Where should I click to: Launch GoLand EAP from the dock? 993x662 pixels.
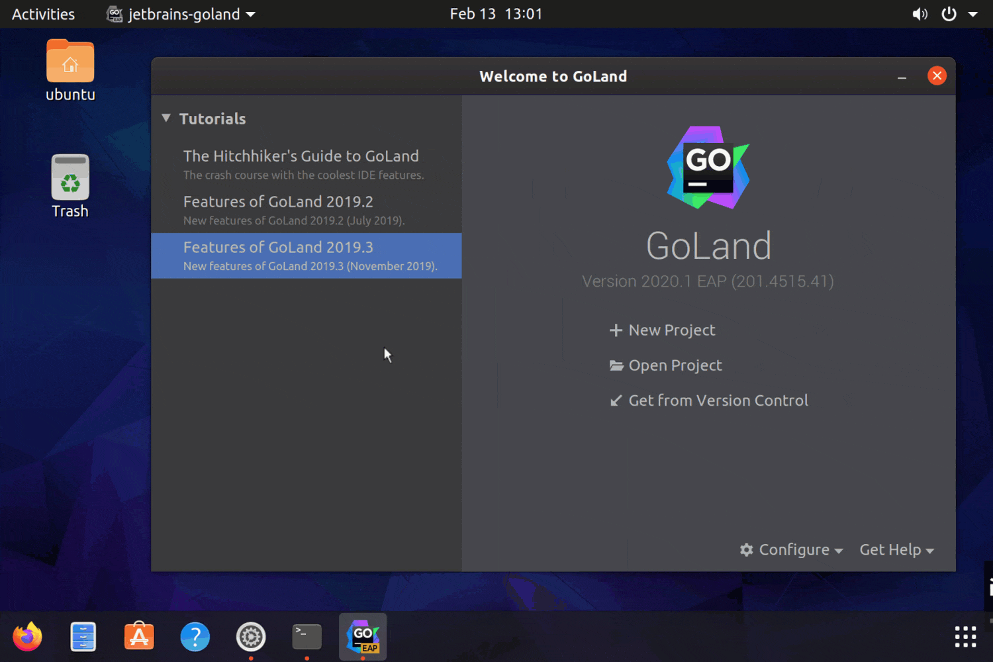coord(363,636)
